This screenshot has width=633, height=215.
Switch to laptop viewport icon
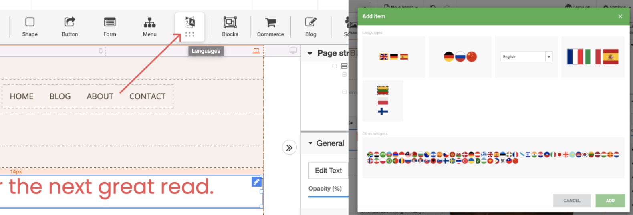256,51
